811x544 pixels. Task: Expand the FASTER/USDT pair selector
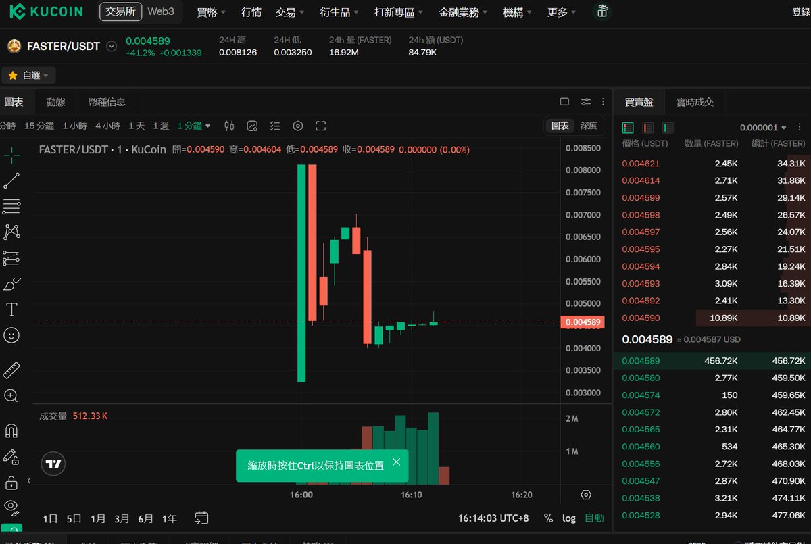point(112,47)
